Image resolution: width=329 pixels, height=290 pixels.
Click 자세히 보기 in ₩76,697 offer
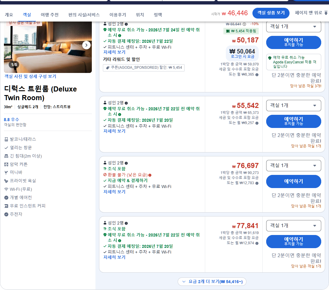(x=114, y=192)
